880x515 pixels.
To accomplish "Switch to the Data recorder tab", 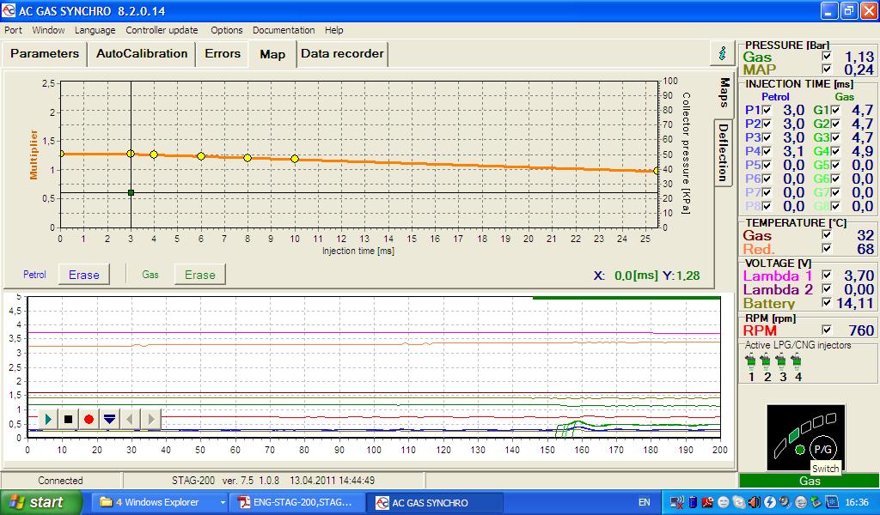I will (x=342, y=54).
